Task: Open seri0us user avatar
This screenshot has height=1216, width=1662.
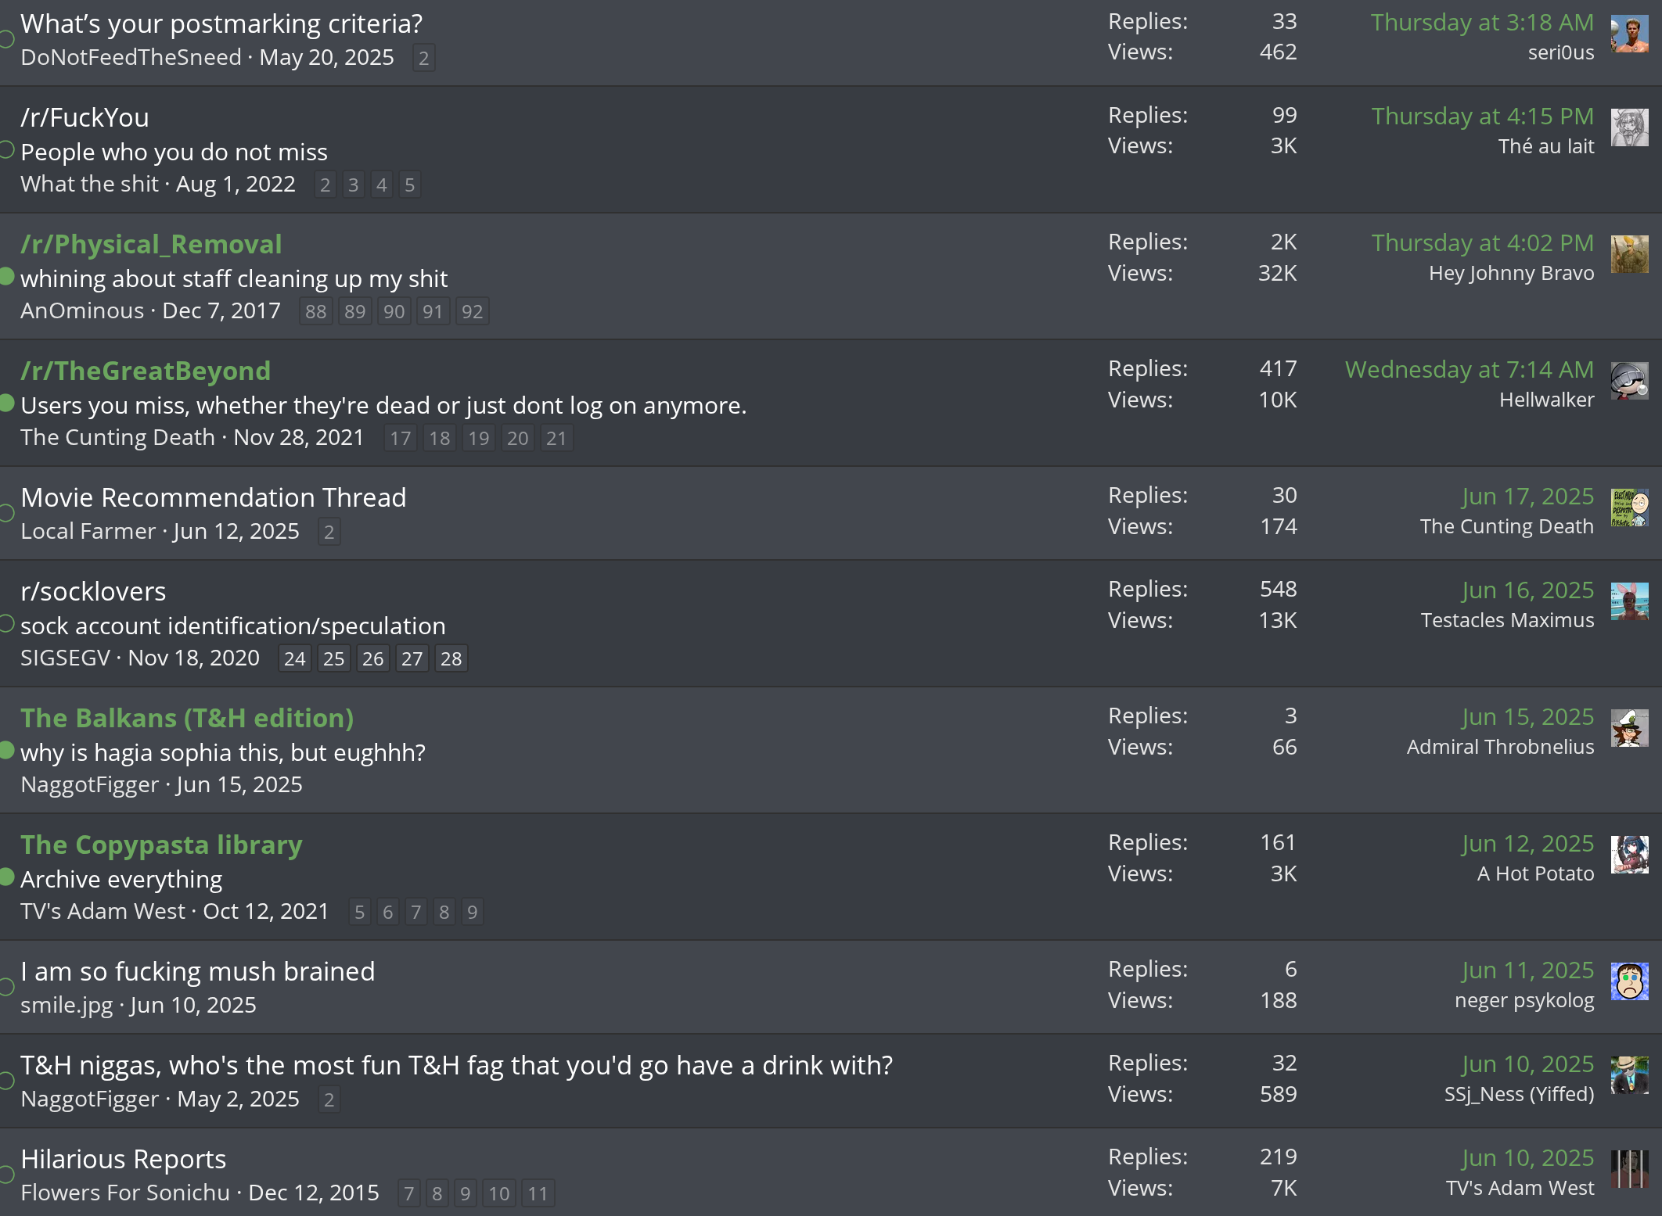Action: [x=1629, y=34]
